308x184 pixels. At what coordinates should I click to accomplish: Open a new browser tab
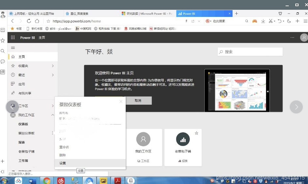236,14
